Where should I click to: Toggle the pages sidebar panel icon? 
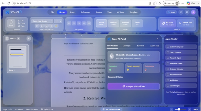click(x=7, y=38)
